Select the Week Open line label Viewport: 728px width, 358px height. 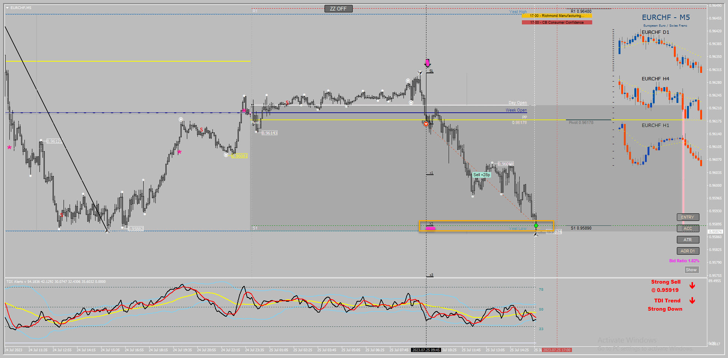coord(516,110)
